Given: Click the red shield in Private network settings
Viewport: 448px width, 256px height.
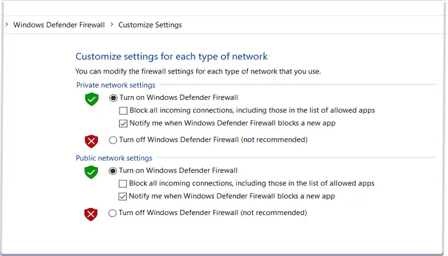Looking at the screenshot, I should [x=92, y=141].
